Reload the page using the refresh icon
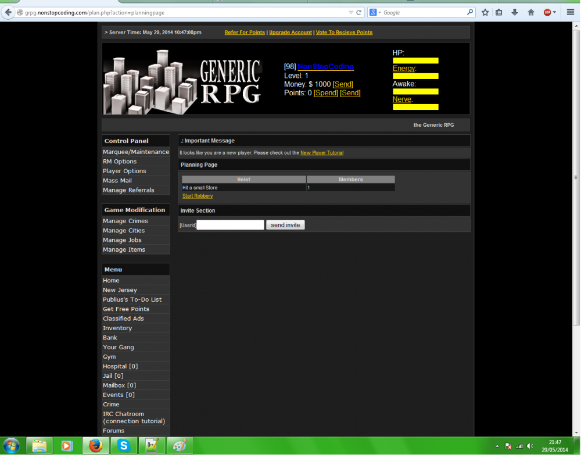581x465 pixels. [x=359, y=12]
